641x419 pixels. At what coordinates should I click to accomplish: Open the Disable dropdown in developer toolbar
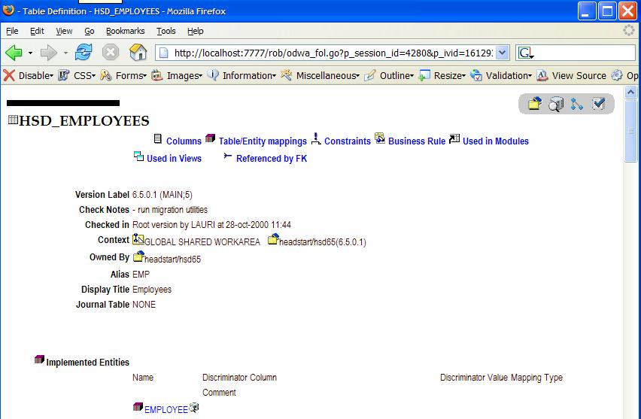(29, 75)
